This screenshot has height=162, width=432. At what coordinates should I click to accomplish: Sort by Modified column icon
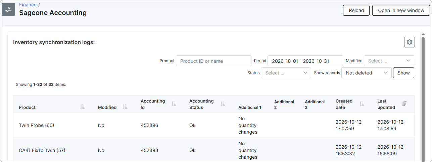[125, 107]
